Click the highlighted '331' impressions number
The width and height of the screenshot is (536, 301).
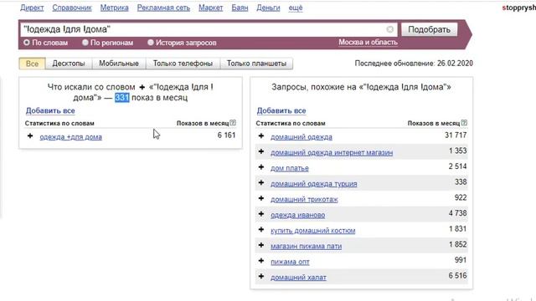point(121,98)
